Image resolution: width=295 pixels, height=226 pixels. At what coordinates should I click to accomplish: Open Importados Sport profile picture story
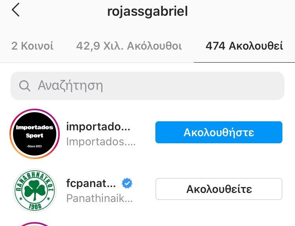[x=35, y=134]
